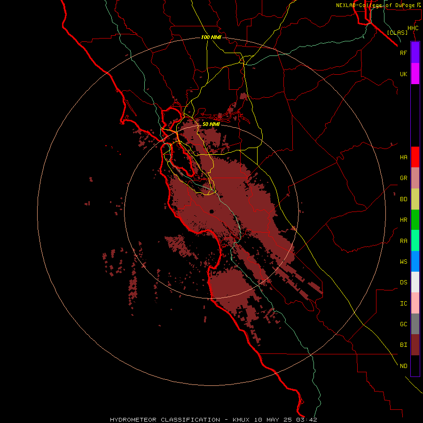Click the BI dark red legend swatch
The height and width of the screenshot is (423, 423).
415,345
